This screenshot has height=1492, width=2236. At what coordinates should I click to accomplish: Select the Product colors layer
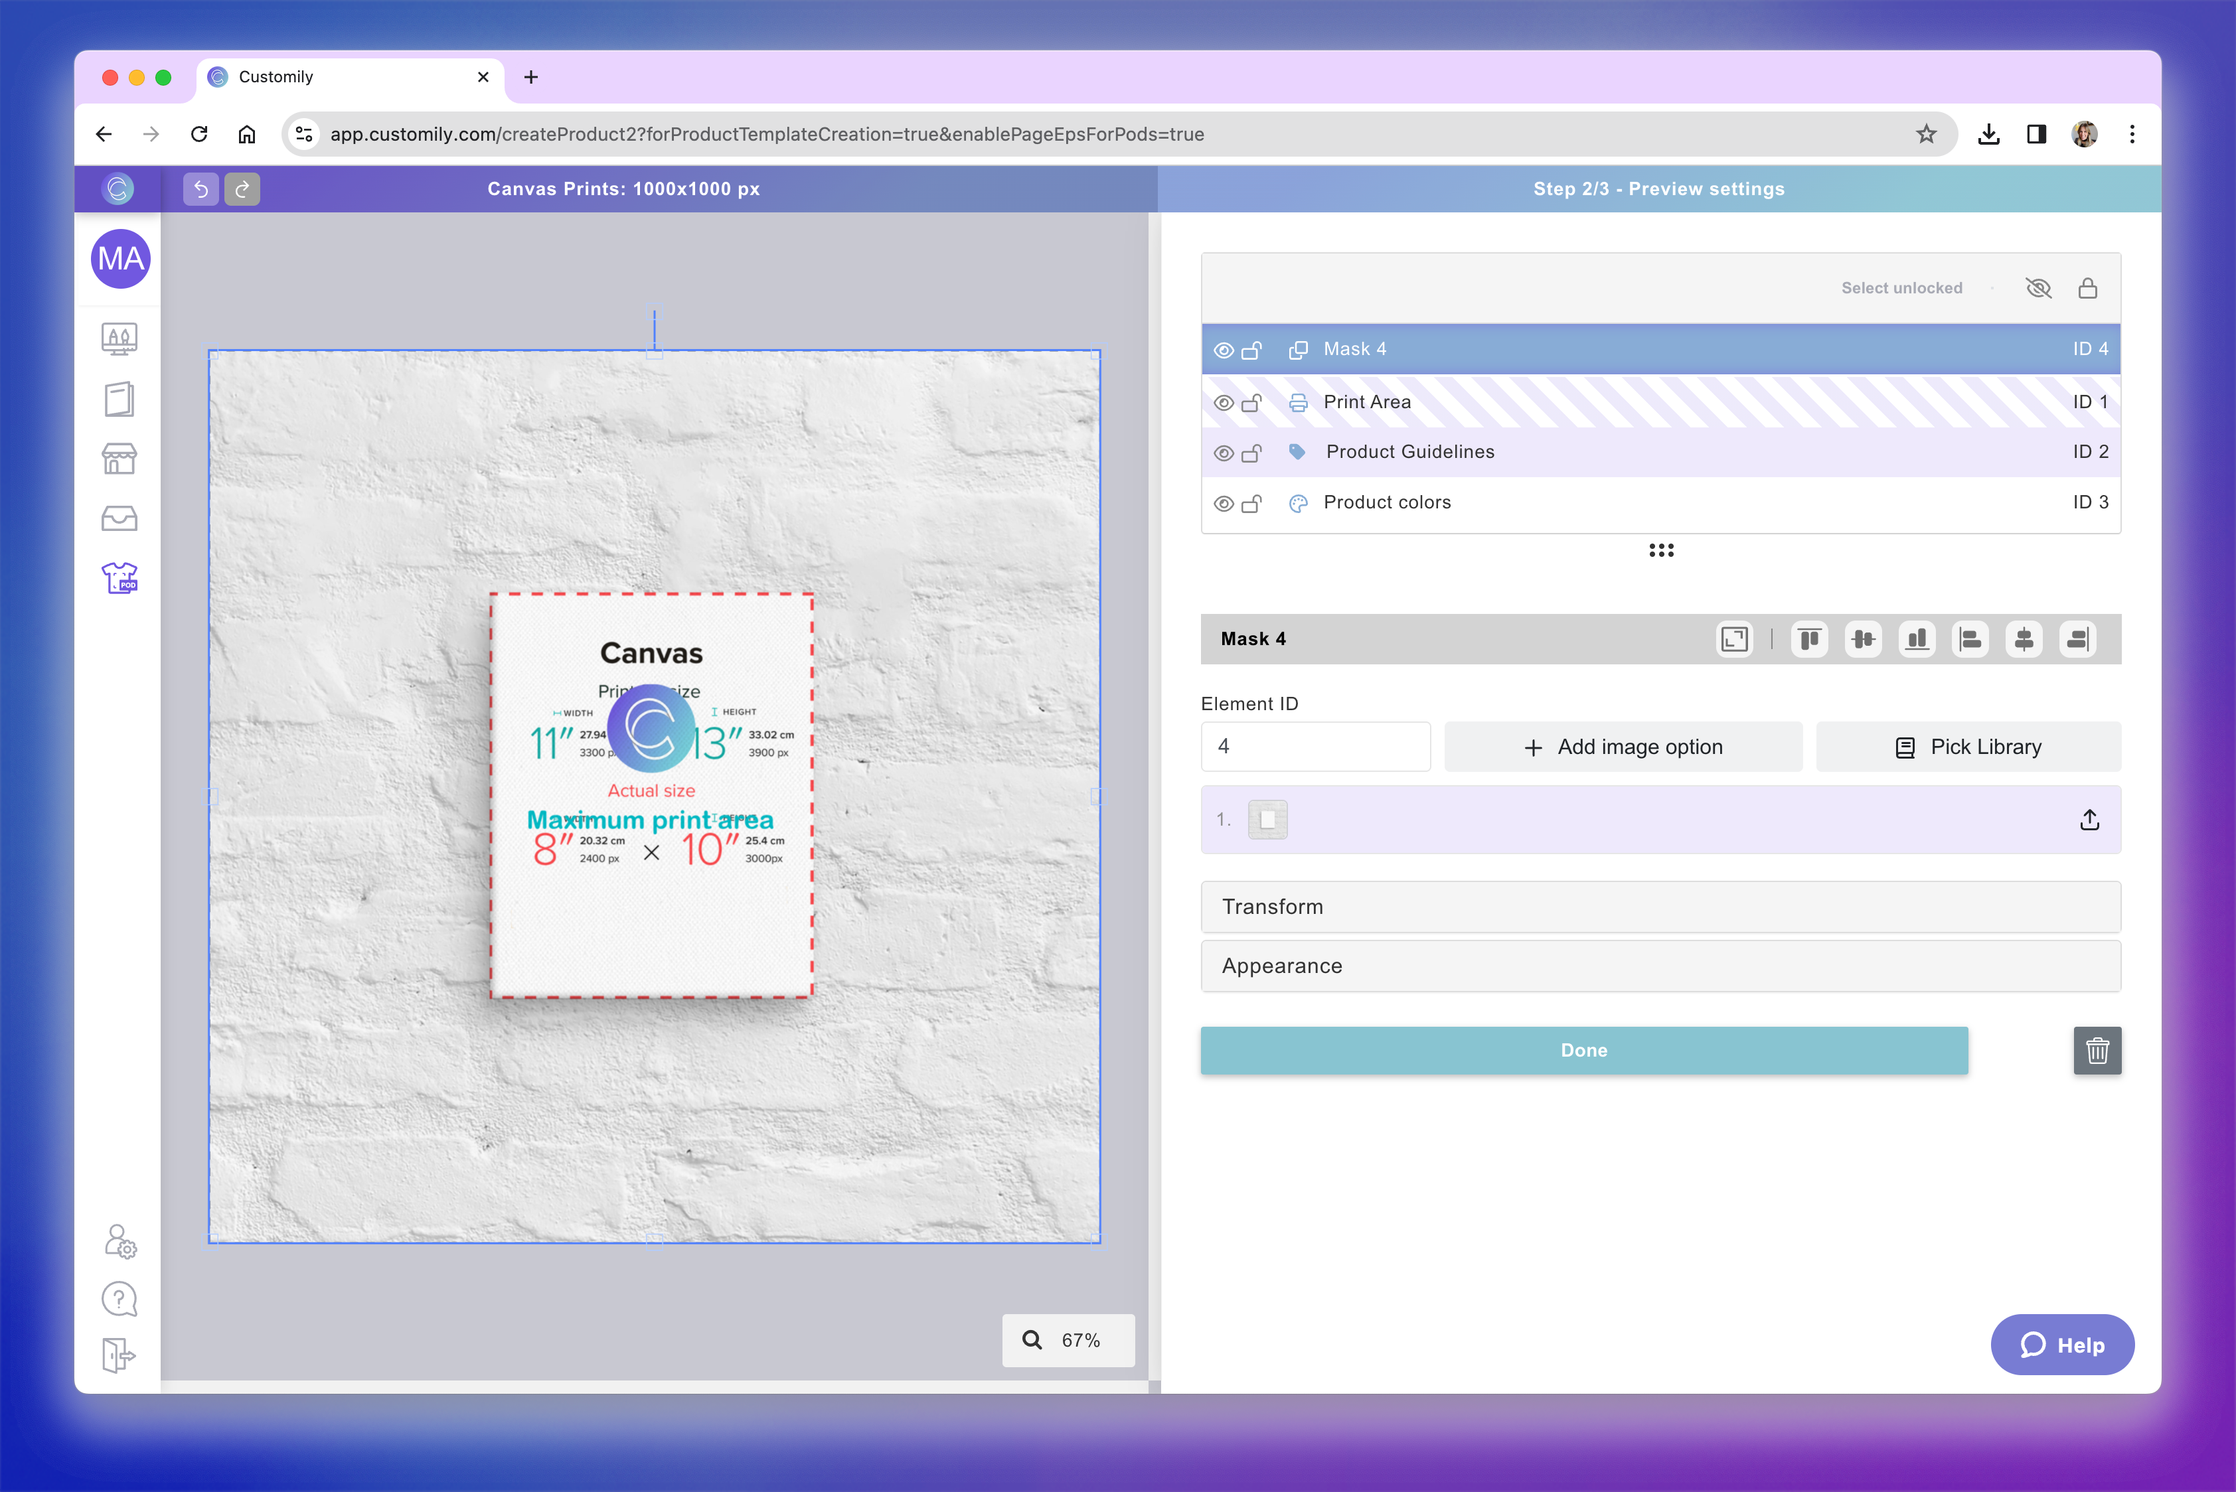(x=1386, y=502)
